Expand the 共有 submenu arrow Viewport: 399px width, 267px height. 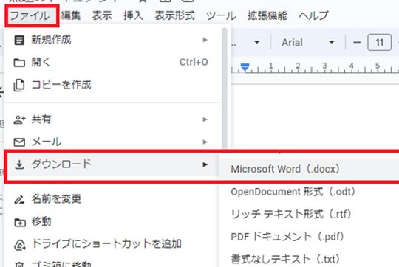(205, 119)
